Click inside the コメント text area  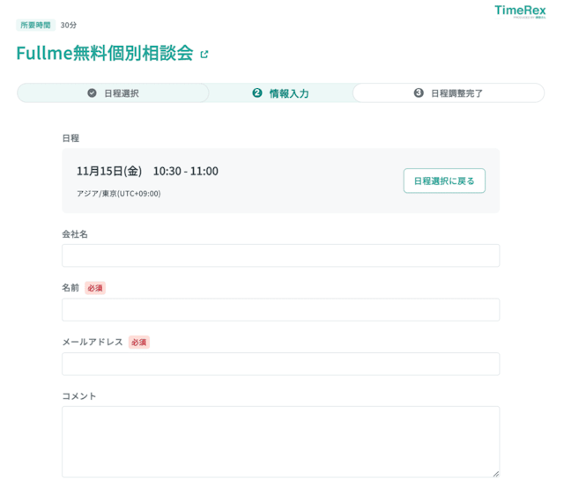point(280,442)
